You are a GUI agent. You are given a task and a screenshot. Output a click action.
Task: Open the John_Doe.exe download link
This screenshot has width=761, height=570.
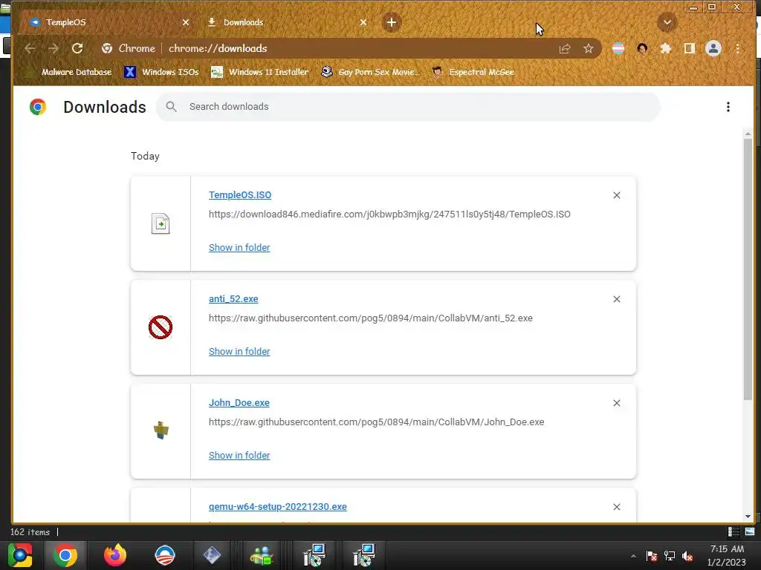pyautogui.click(x=239, y=403)
